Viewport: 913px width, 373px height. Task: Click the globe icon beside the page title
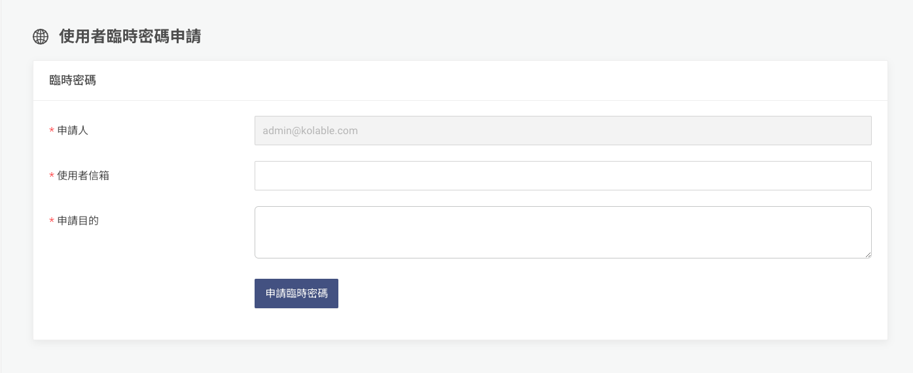[x=41, y=37]
